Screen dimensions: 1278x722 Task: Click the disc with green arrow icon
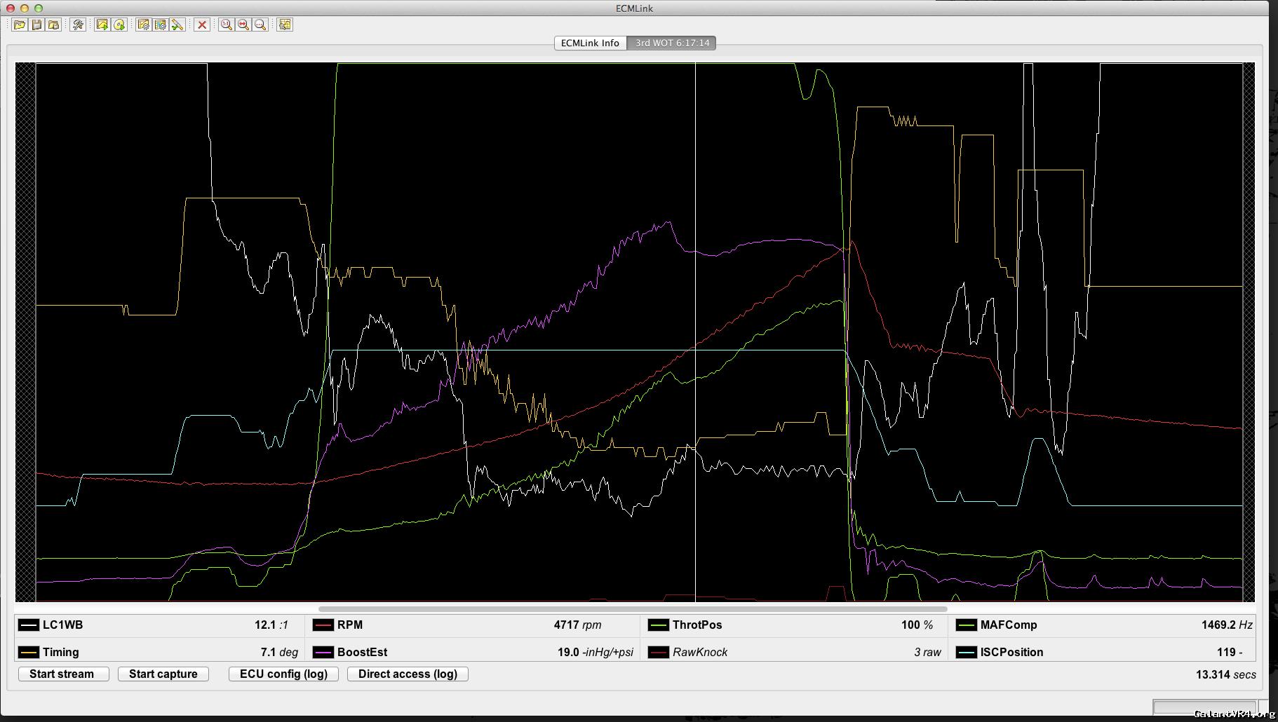[119, 25]
